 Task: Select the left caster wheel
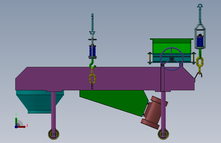pos(54,134)
